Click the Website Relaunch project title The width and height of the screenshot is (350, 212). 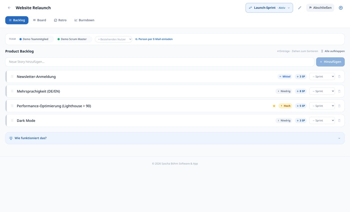[33, 8]
